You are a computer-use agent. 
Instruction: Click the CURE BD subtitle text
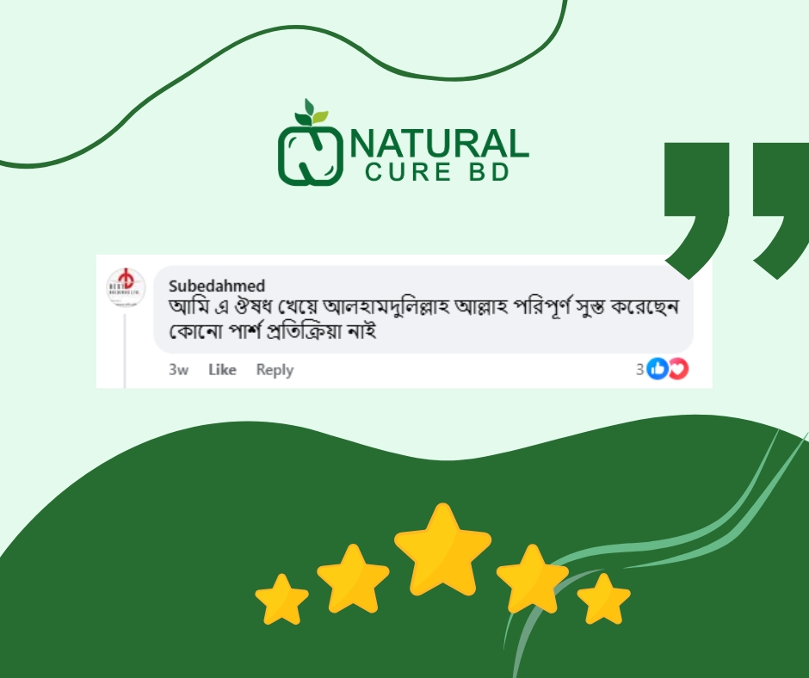coord(437,172)
